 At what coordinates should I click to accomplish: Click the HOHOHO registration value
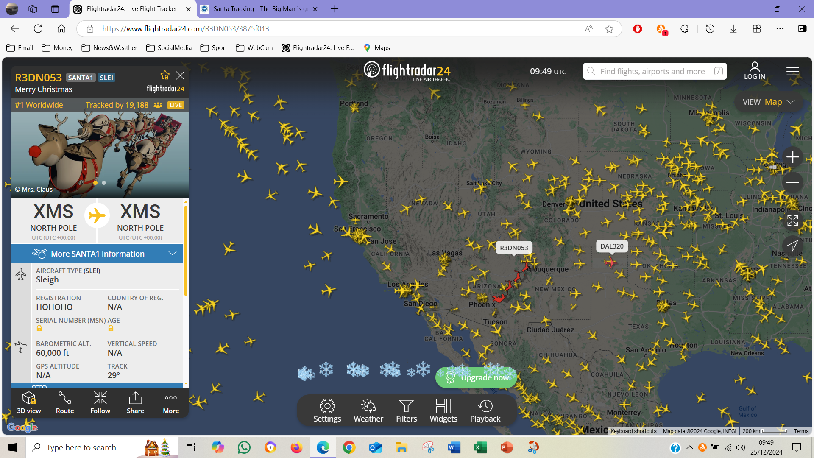coord(54,307)
